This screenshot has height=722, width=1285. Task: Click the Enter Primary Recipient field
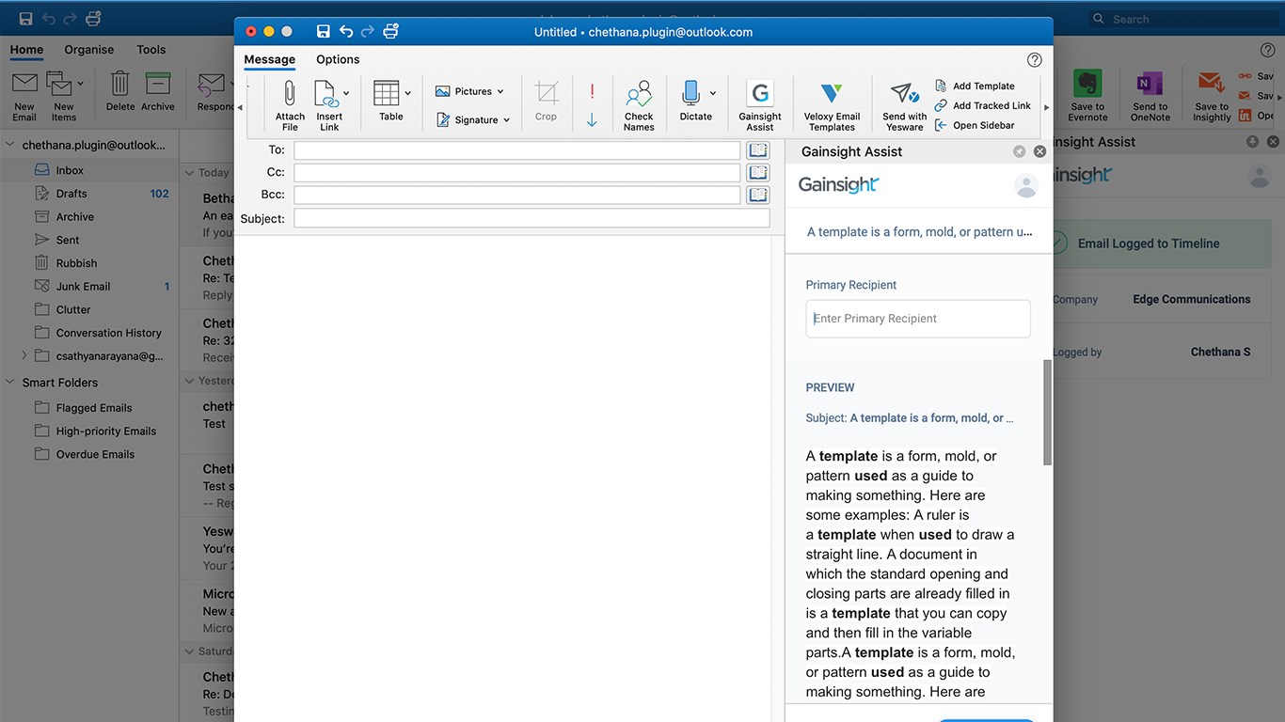click(918, 319)
